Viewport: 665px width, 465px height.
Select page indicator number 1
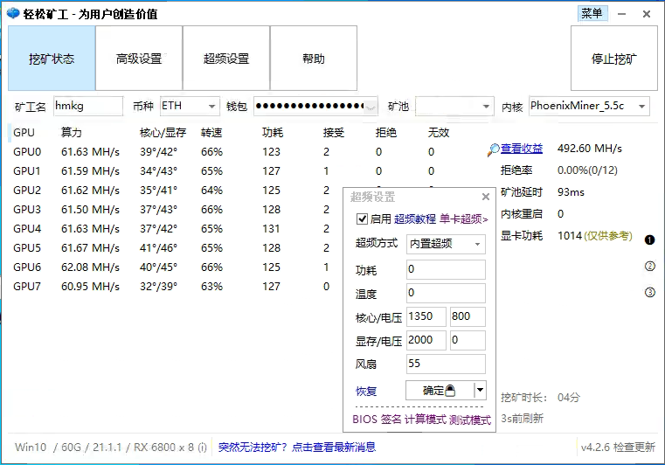649,239
